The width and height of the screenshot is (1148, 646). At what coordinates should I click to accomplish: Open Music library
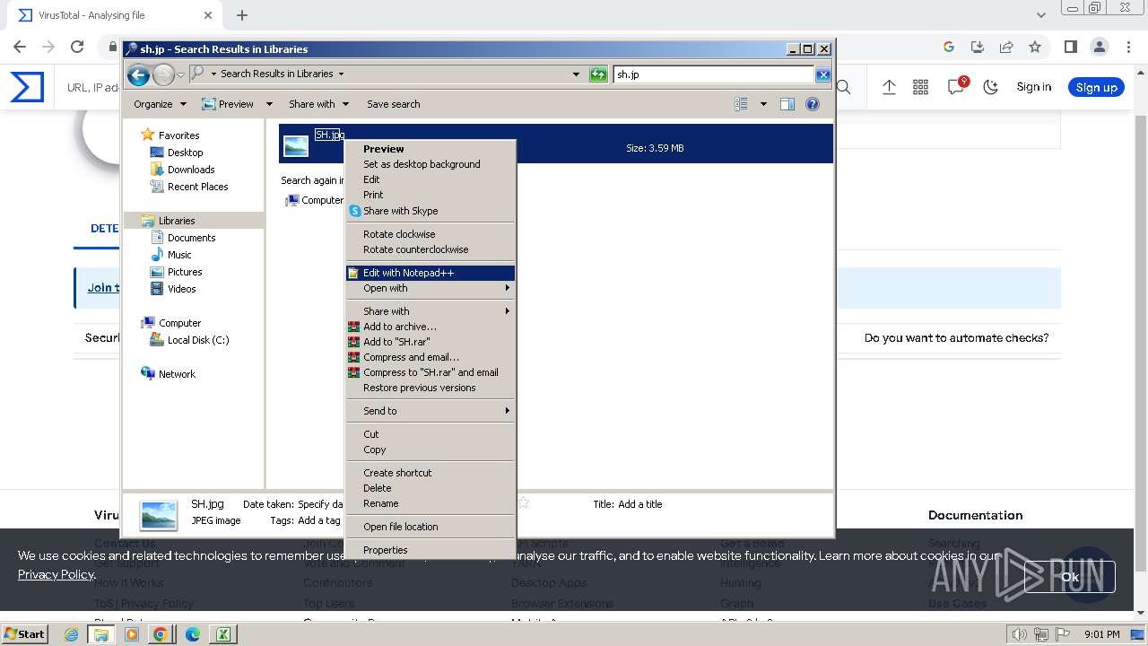[x=179, y=255]
